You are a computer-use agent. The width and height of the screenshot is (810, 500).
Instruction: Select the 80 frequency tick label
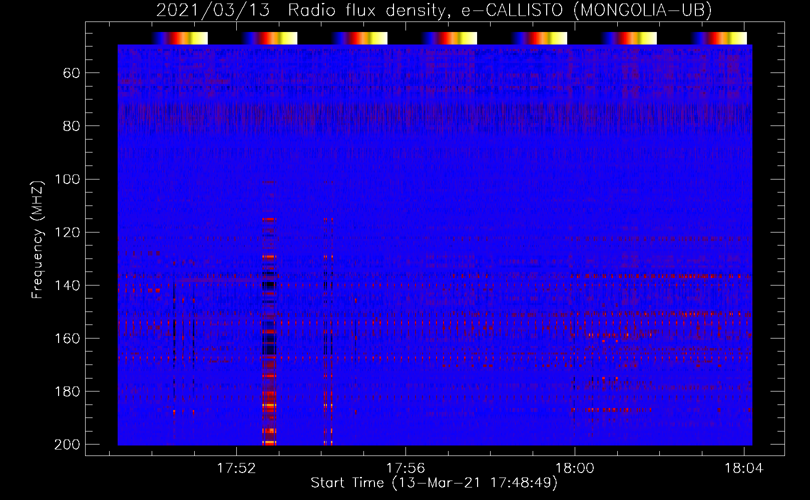point(72,126)
